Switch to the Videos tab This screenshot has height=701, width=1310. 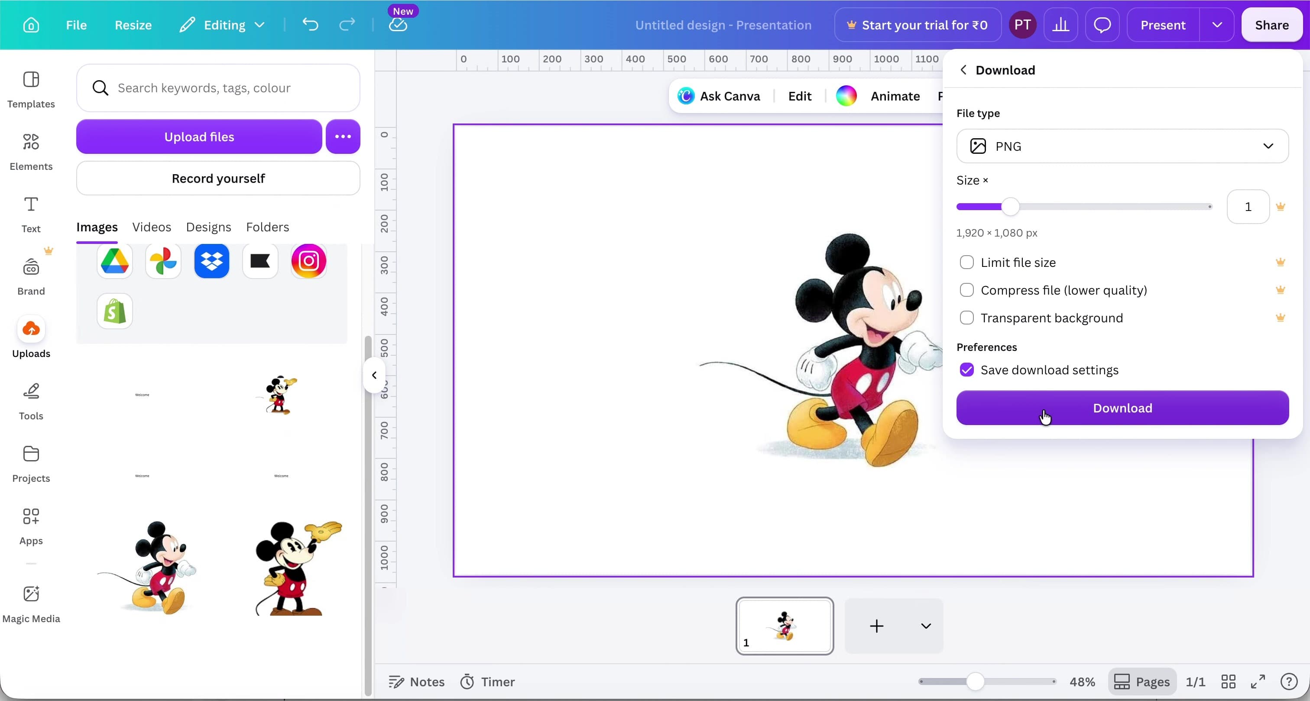(152, 227)
